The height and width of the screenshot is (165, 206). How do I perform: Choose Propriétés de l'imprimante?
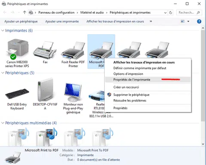point(148,80)
